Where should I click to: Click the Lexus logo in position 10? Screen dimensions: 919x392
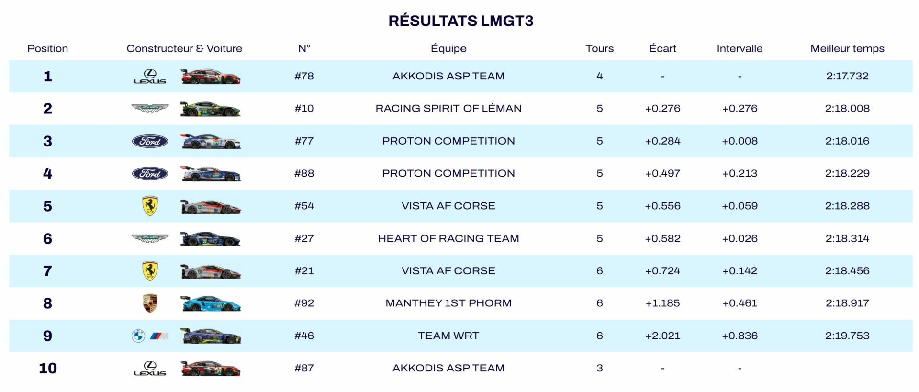click(150, 369)
